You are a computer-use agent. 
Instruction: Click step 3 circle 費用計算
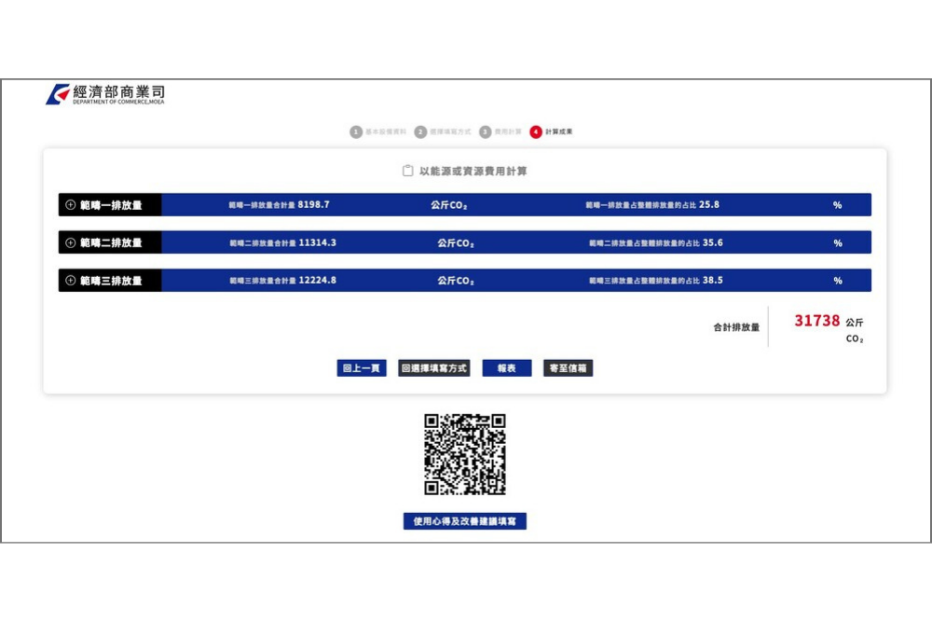point(486,131)
